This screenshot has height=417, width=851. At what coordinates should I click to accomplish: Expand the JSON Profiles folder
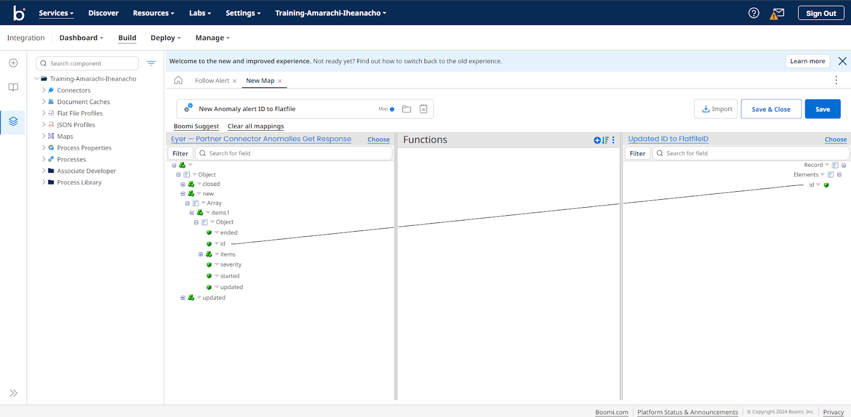(x=44, y=125)
